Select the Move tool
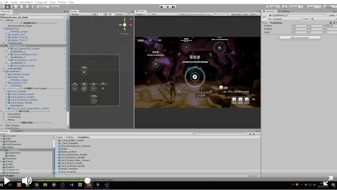337x190 pixels. (7, 7)
